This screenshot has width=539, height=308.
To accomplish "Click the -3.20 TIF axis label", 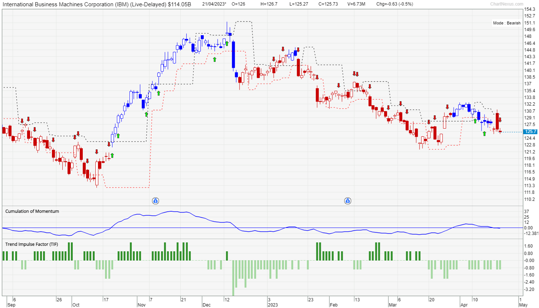I will pos(529,289).
